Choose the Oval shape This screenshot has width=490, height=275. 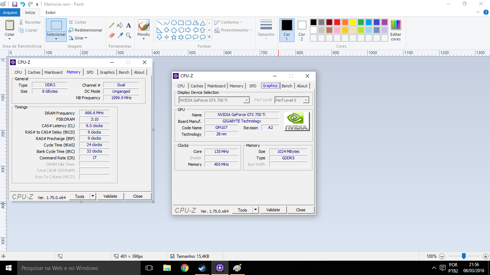(x=174, y=23)
